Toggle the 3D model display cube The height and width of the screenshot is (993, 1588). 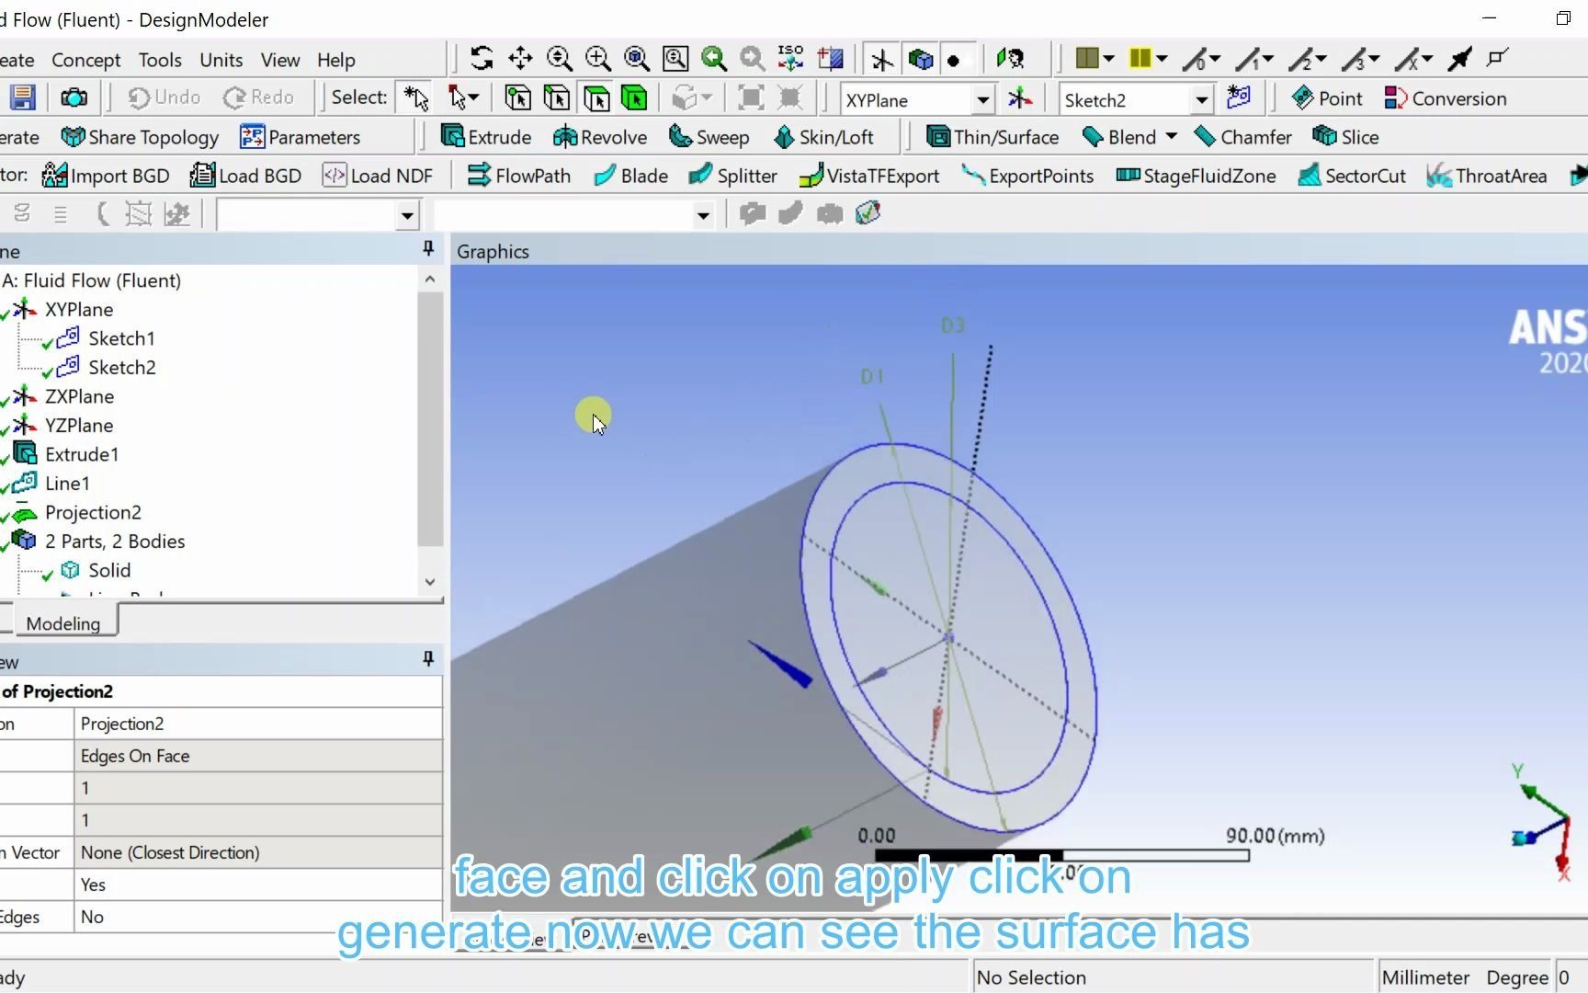921,59
